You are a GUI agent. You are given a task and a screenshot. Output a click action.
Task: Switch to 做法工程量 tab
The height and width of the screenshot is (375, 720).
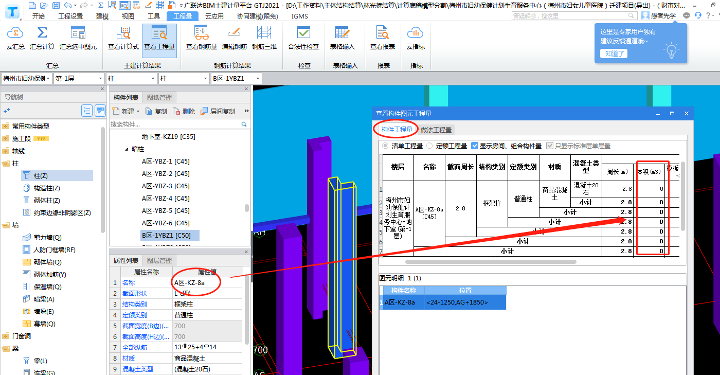click(436, 130)
